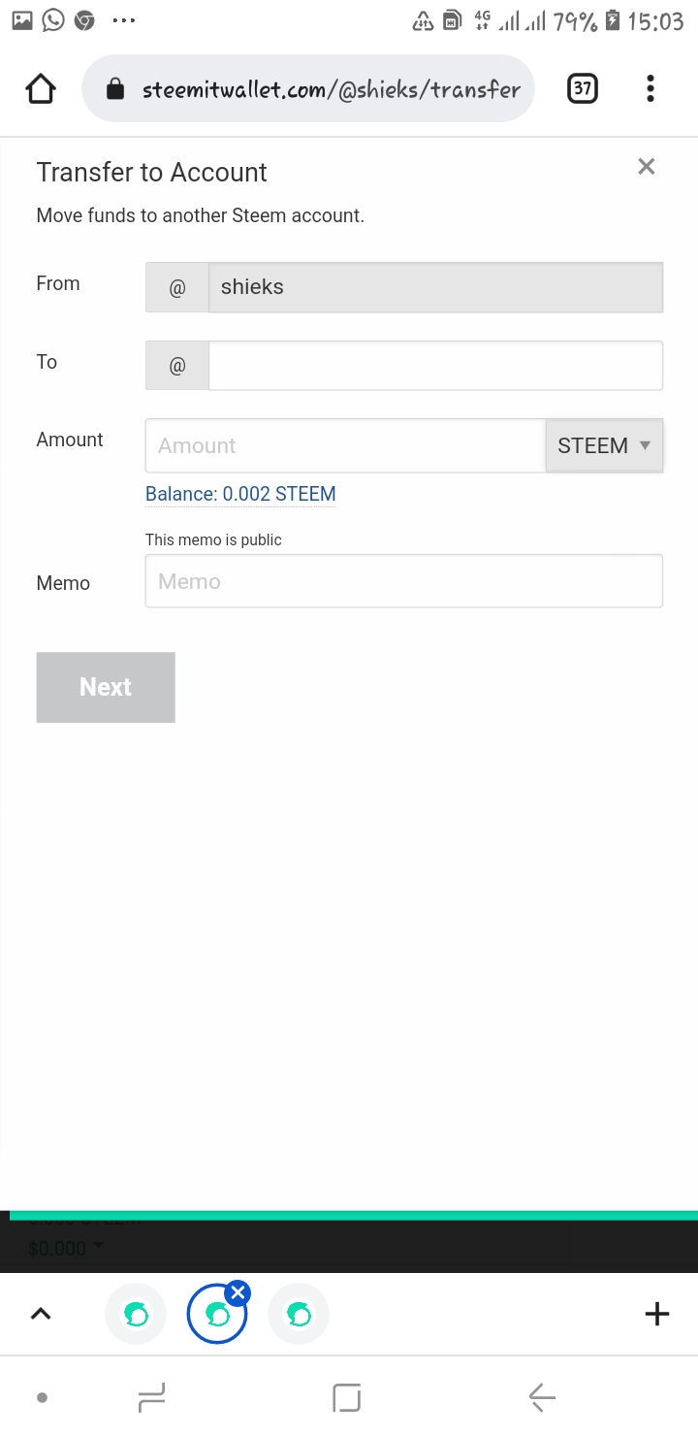The height and width of the screenshot is (1436, 698).
Task: Tap the Balance: 0.002 STEEM link
Action: point(240,494)
